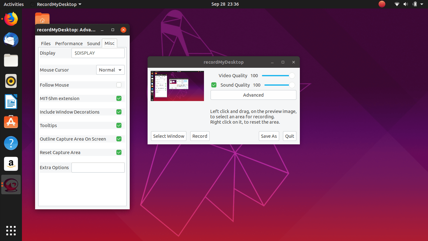Quit recordMyDesktop with the Quit button

click(290, 136)
